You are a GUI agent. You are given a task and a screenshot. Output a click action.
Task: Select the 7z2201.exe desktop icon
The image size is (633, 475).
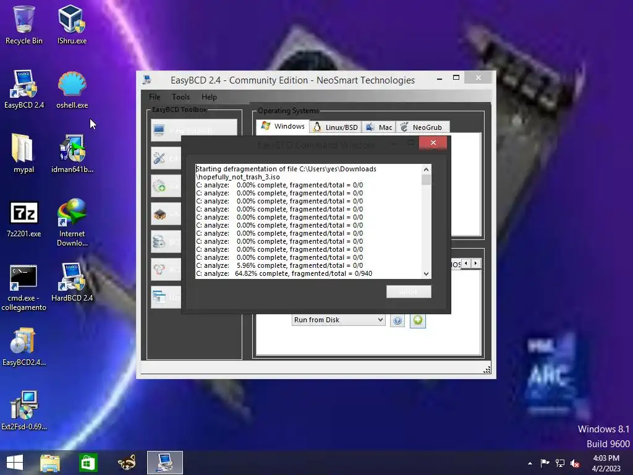point(24,218)
